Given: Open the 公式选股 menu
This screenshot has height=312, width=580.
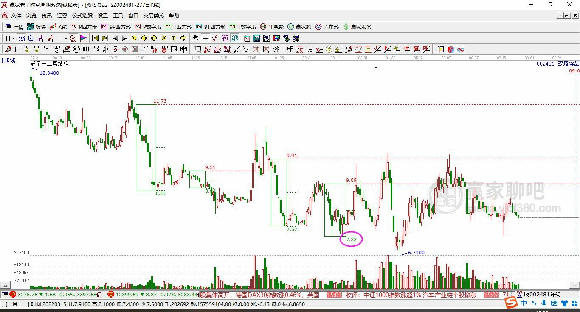Looking at the screenshot, I should coord(82,15).
